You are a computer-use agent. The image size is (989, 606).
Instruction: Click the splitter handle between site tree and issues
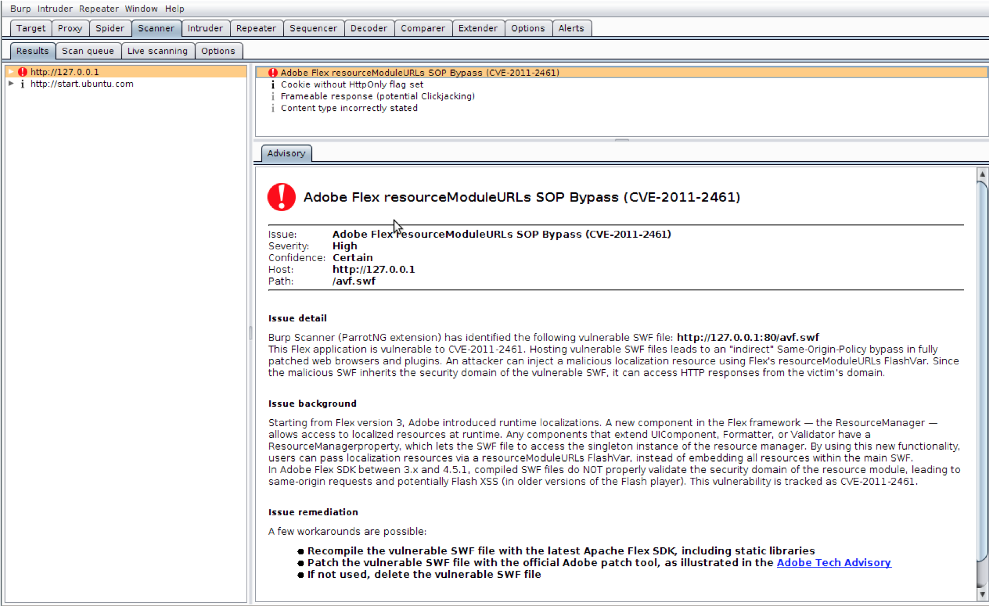pyautogui.click(x=251, y=333)
